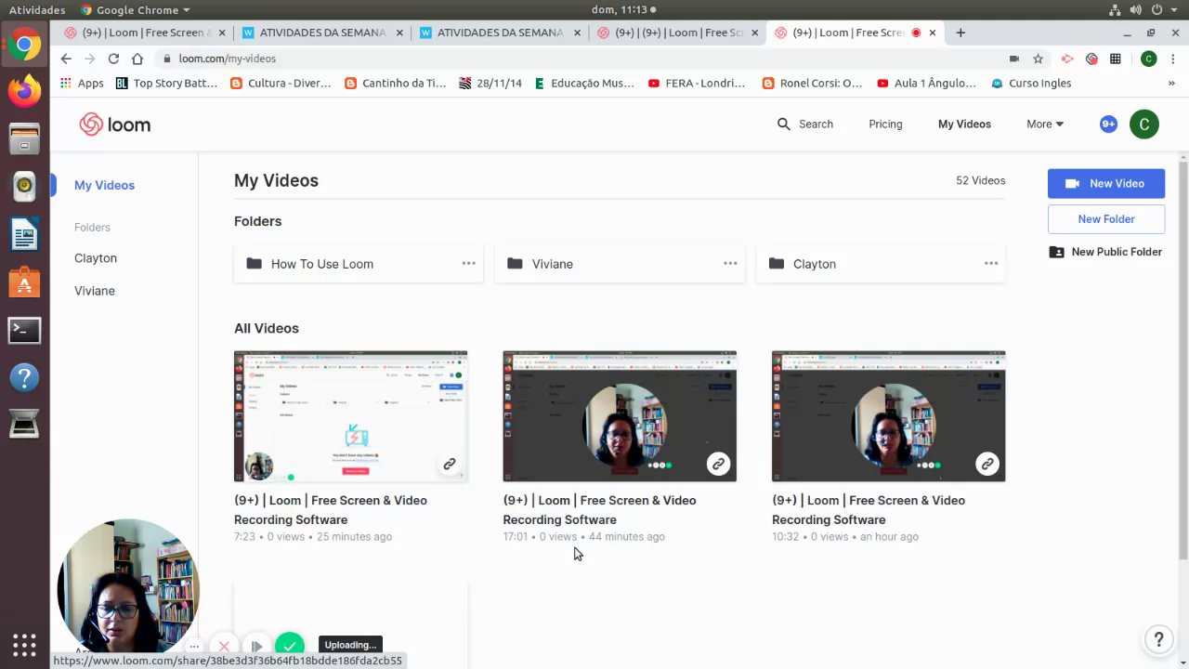Open the Search magnifier in Loom header
Screen dimensions: 1189x669
[784, 124]
